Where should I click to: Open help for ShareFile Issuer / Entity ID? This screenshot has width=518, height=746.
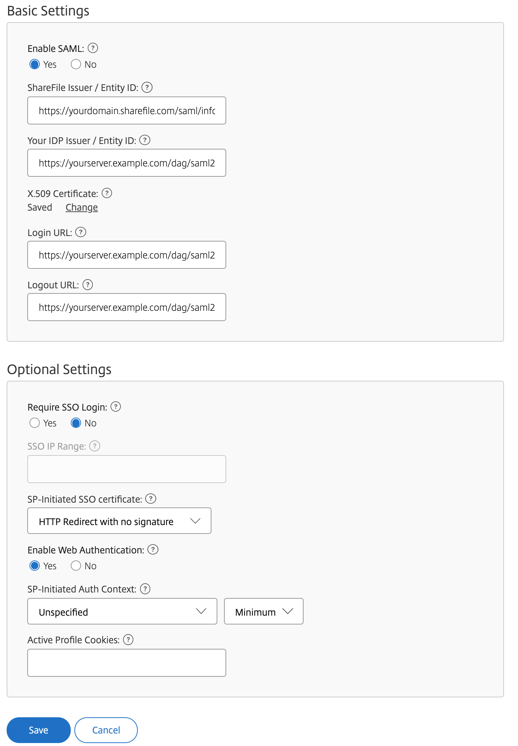(x=147, y=88)
